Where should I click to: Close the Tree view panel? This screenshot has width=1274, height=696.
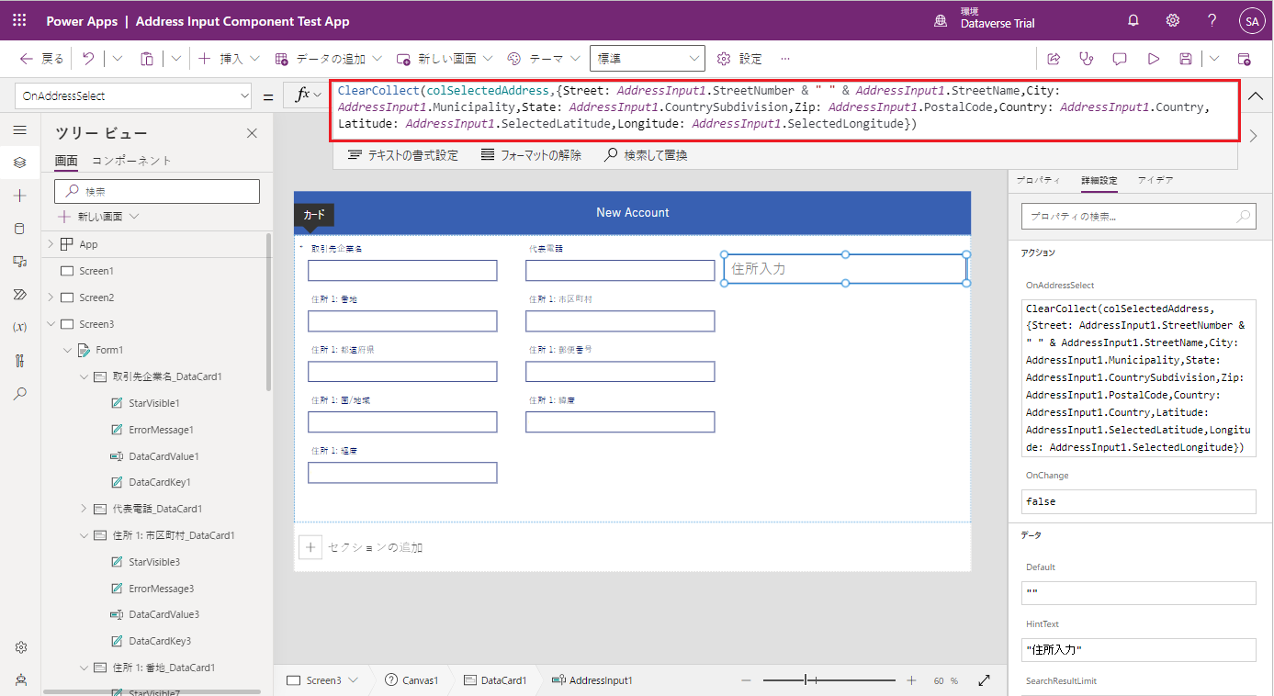[252, 134]
